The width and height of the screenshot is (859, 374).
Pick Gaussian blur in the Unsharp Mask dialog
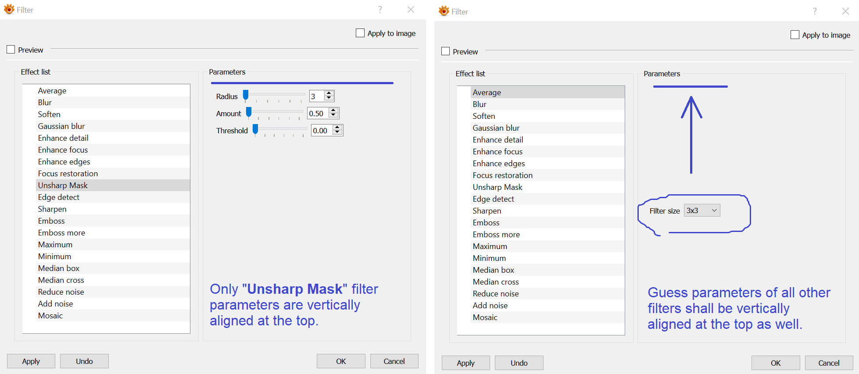point(113,126)
